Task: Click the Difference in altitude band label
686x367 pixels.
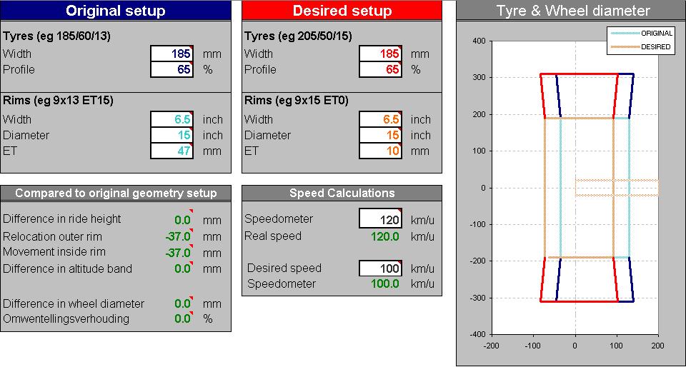Action: (67, 268)
